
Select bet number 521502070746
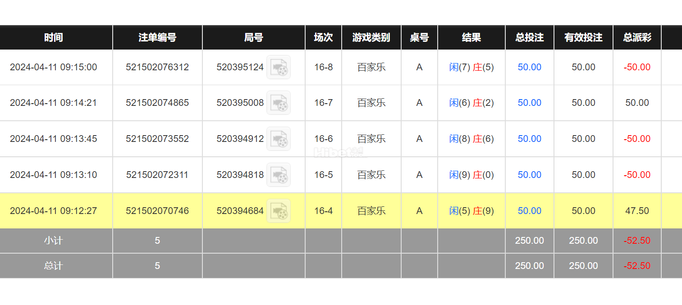click(x=157, y=211)
